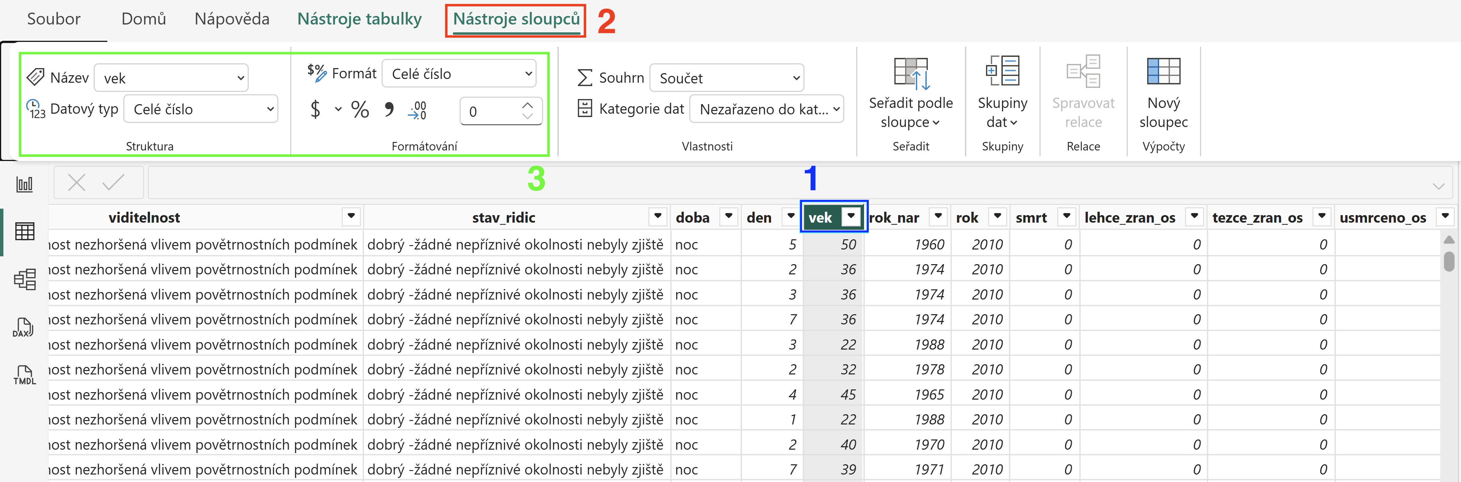1461x482 pixels.
Task: Click the Spravovat relace icon
Action: (x=1083, y=71)
